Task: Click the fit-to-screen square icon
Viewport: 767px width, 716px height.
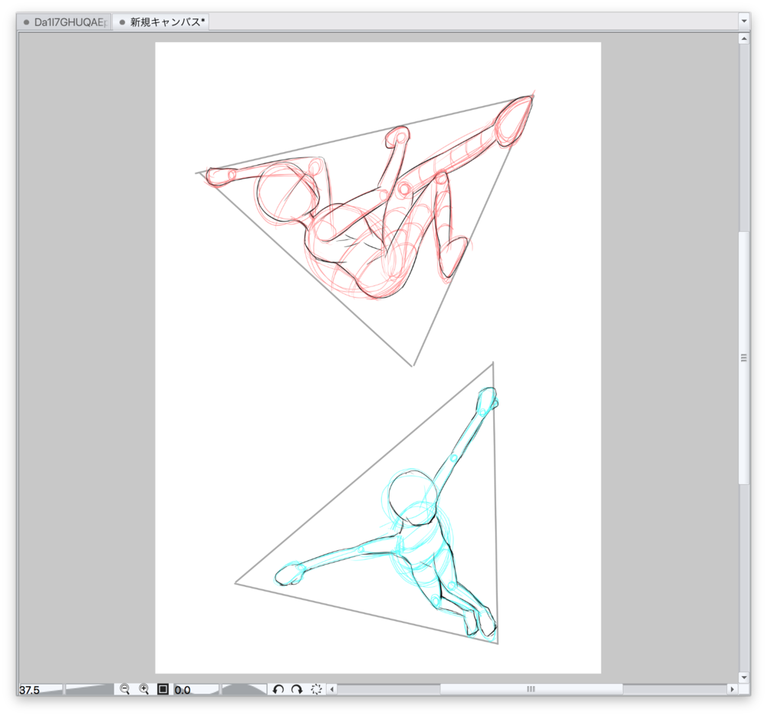Action: pos(163,689)
